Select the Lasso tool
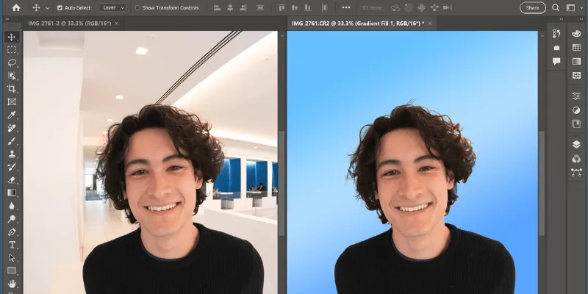 (12, 62)
